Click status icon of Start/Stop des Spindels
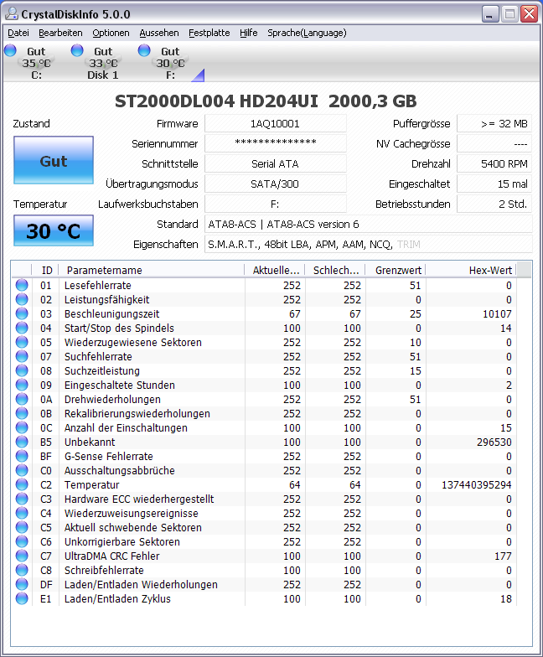543x657 pixels. (22, 328)
